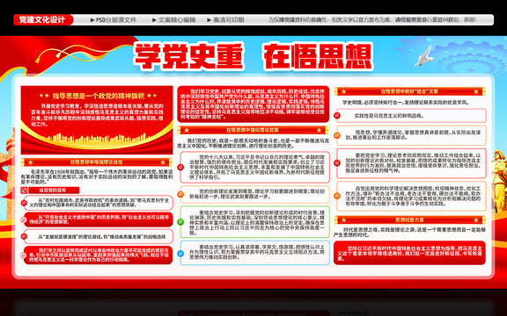The image size is (507, 316).
Task: Click the 学党史重 title text
Action: pos(189,57)
